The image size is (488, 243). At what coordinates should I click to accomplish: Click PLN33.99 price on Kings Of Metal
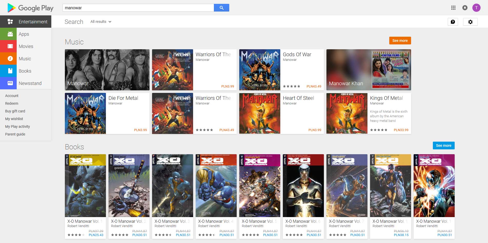401,130
